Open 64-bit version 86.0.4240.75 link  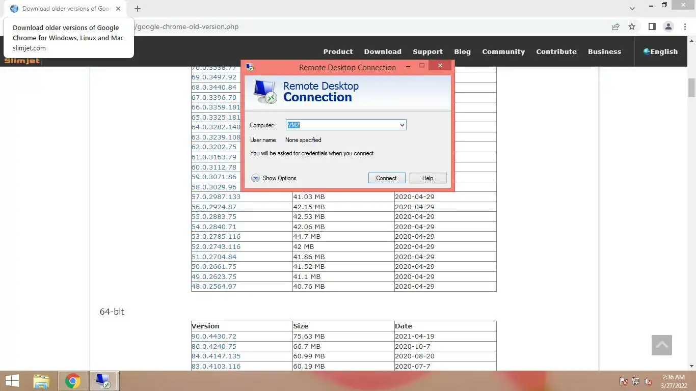click(214, 346)
